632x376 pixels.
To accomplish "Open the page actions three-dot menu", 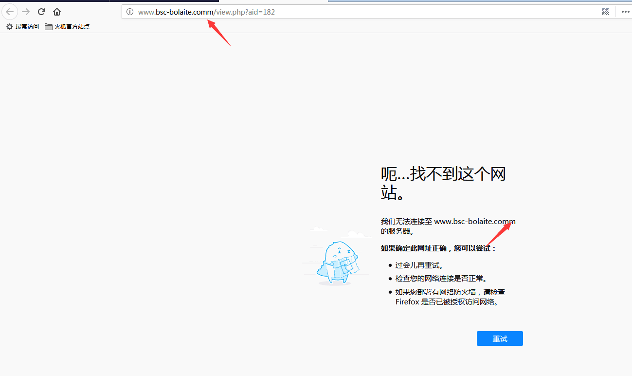I will 625,12.
